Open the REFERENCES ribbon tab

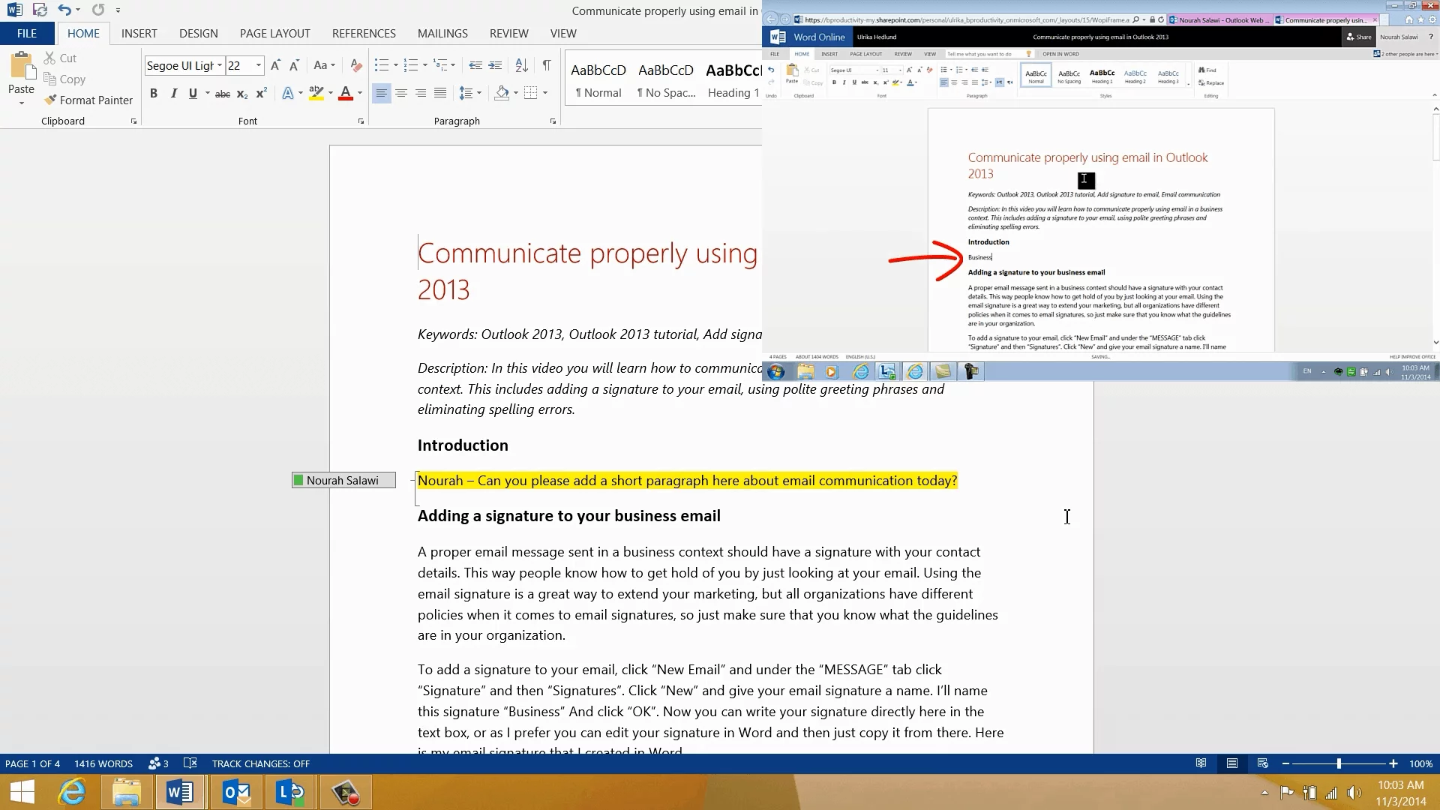(x=364, y=33)
